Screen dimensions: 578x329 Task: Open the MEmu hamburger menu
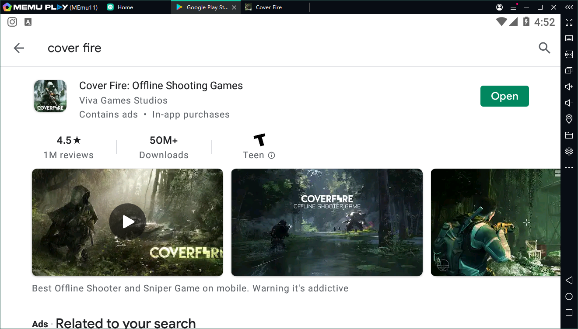click(513, 7)
